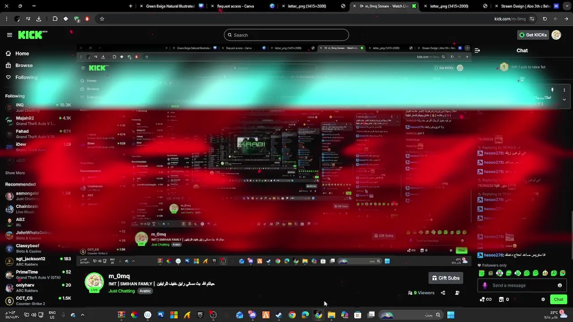This screenshot has height=322, width=573.
Task: Open sgt_jackson12 recommended channel
Action: pyautogui.click(x=38, y=261)
